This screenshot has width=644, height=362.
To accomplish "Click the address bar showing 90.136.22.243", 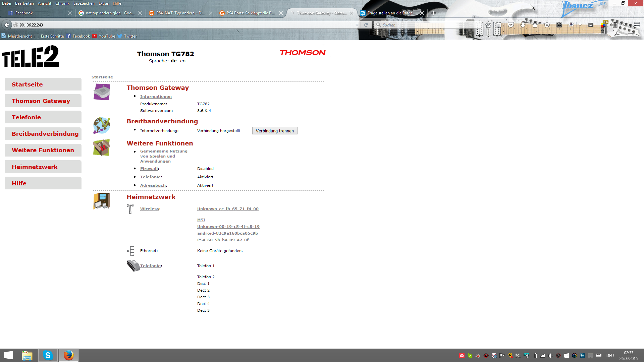I will click(184, 25).
